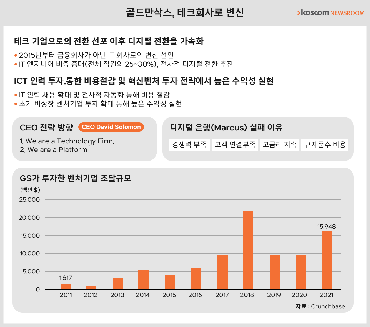Click the 2011 bar in the chart
The height and width of the screenshot is (327, 370).
coord(66,287)
